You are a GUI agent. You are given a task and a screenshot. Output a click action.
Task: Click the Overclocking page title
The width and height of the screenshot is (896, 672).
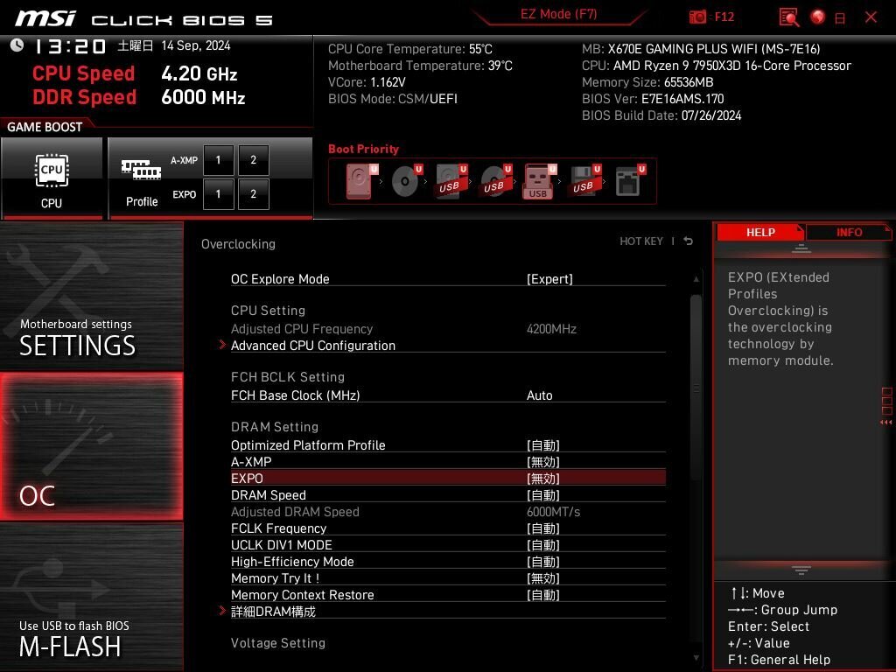point(238,244)
